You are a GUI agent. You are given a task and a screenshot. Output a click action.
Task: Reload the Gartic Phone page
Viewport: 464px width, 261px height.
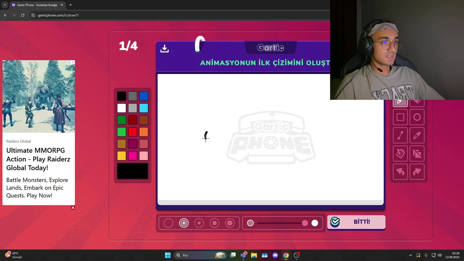coord(22,15)
